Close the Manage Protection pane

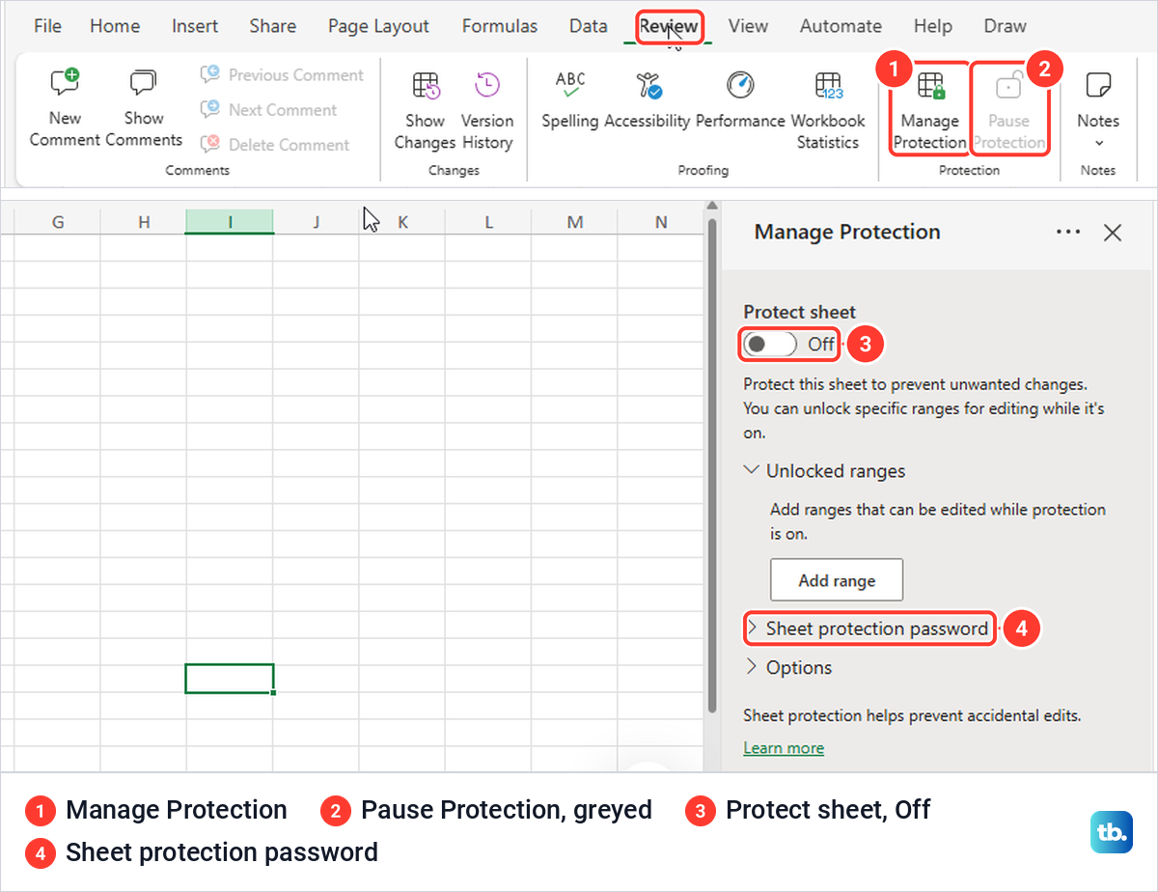[1113, 232]
